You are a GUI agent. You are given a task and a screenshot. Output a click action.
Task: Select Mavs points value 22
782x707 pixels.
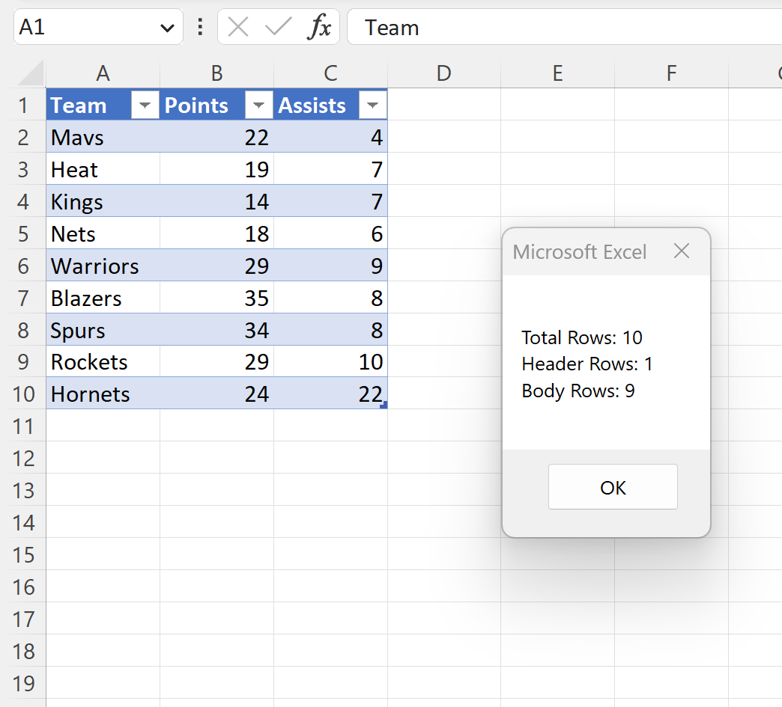pyautogui.click(x=216, y=137)
